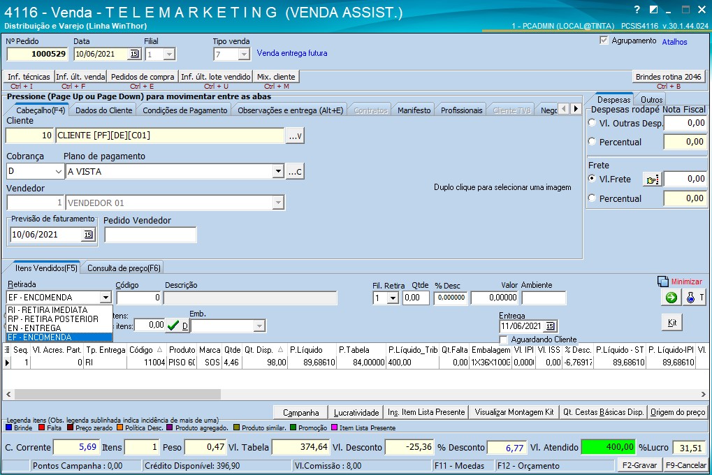Image resolution: width=712 pixels, height=475 pixels.
Task: Open the Entrega date calendar picker
Action: pyautogui.click(x=550, y=326)
